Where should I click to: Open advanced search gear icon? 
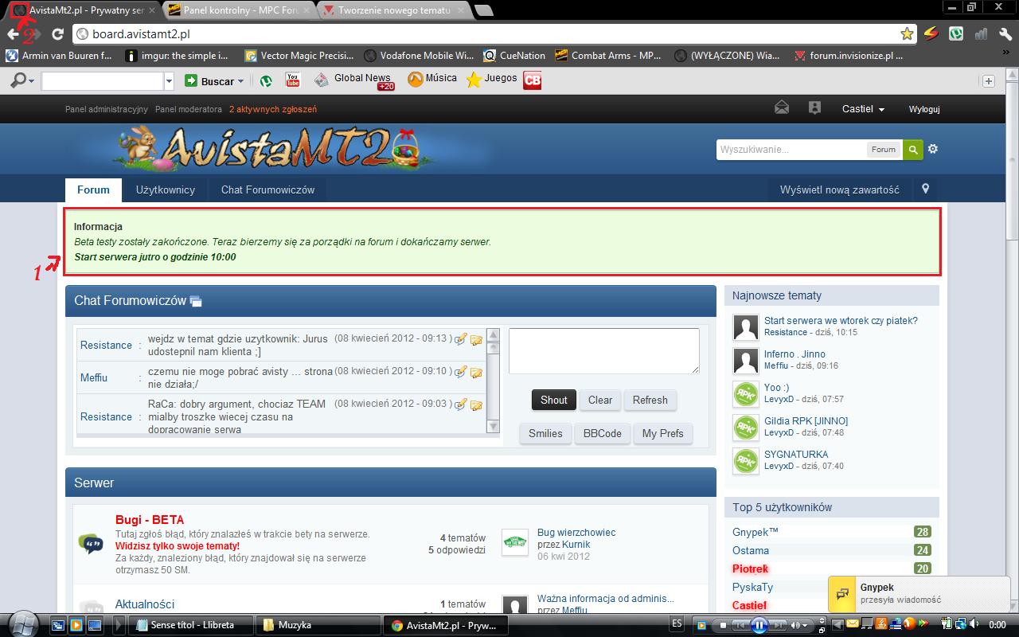tap(933, 149)
